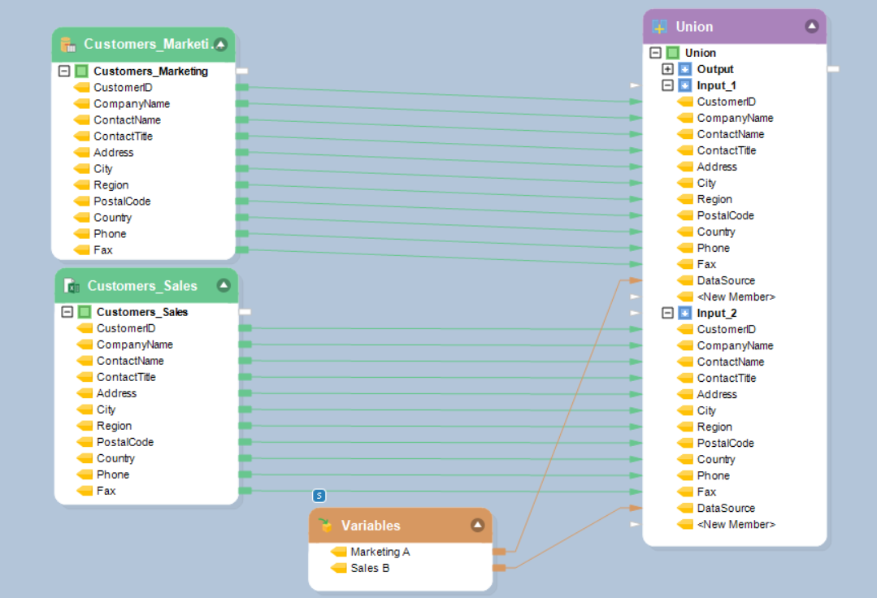The image size is (877, 598).
Task: Click the blue arrow icon beside Output
Action: pos(684,69)
